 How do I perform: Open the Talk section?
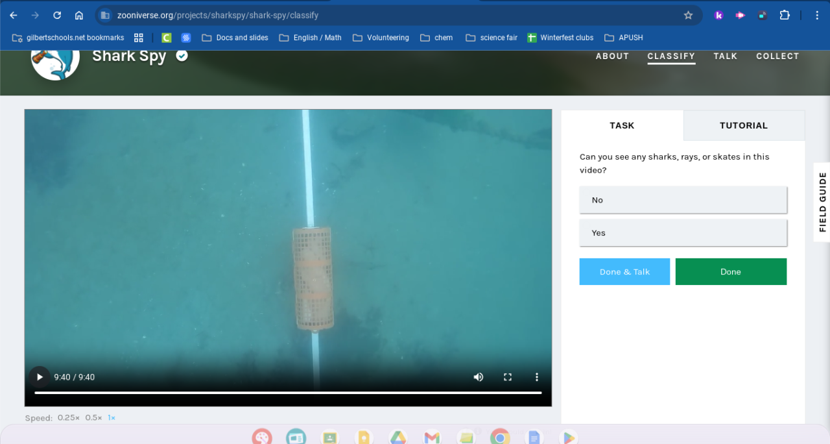tap(725, 56)
